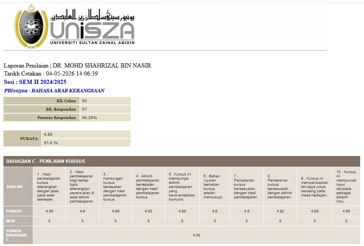Screen dimensions: 364x246
Task: Click the 'PURATA' label in summary box
Action: [29, 138]
